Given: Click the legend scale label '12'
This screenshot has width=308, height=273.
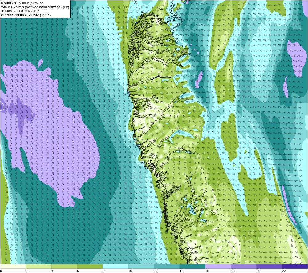Looking at the screenshot, I should tap(156, 271).
